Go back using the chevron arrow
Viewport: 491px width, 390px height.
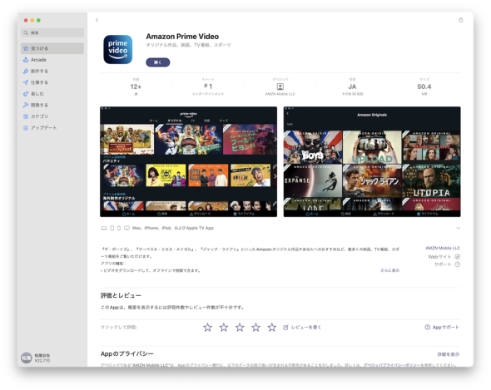point(97,20)
